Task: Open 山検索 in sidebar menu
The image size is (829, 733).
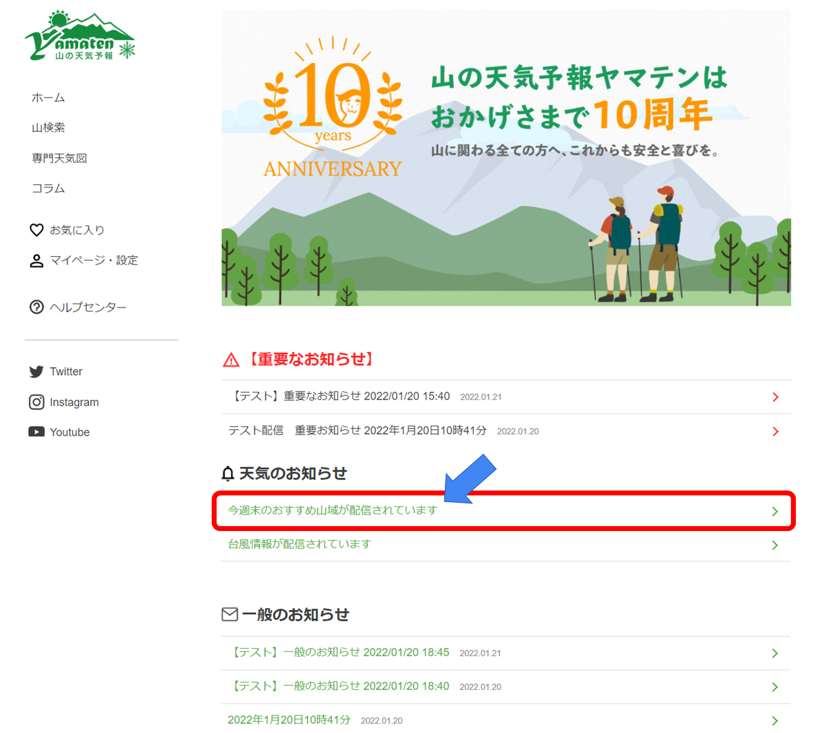Action: click(x=48, y=128)
